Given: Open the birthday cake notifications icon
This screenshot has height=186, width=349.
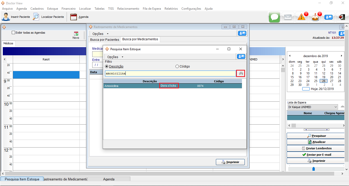Looking at the screenshot, I should pyautogui.click(x=315, y=17).
